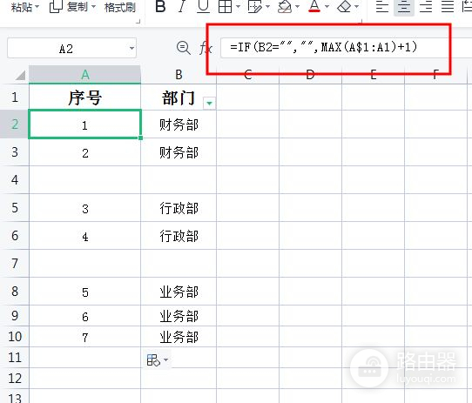Click the 部门 header cell text

tap(179, 98)
